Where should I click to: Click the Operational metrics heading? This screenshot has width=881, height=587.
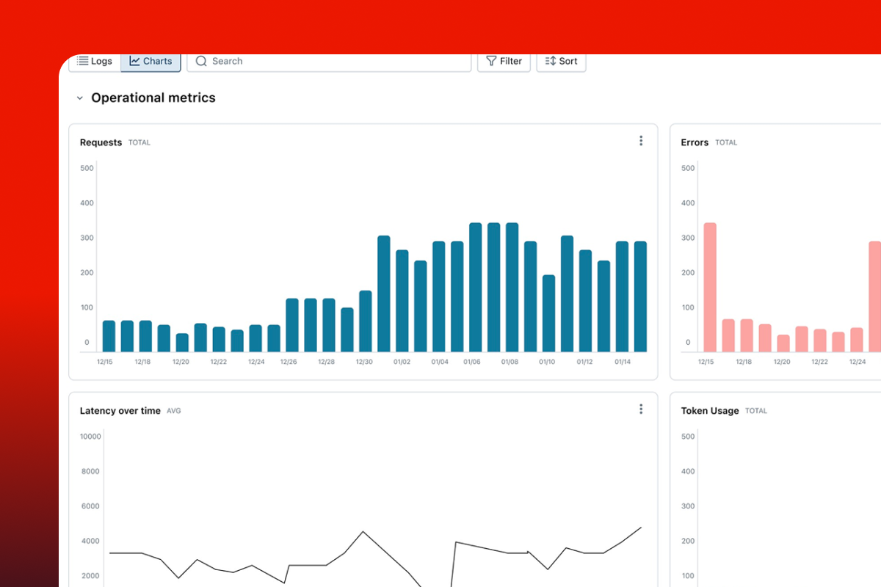click(153, 98)
